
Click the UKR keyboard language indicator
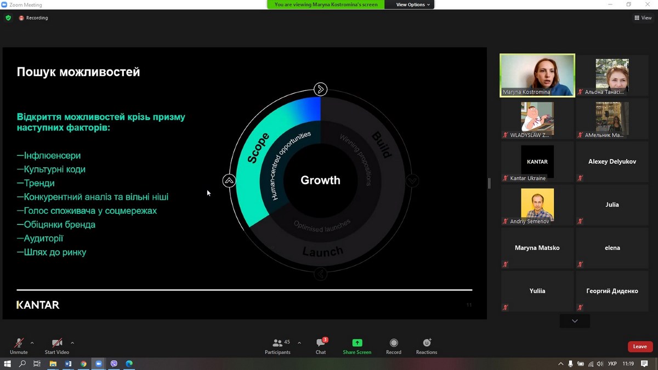[x=612, y=363]
